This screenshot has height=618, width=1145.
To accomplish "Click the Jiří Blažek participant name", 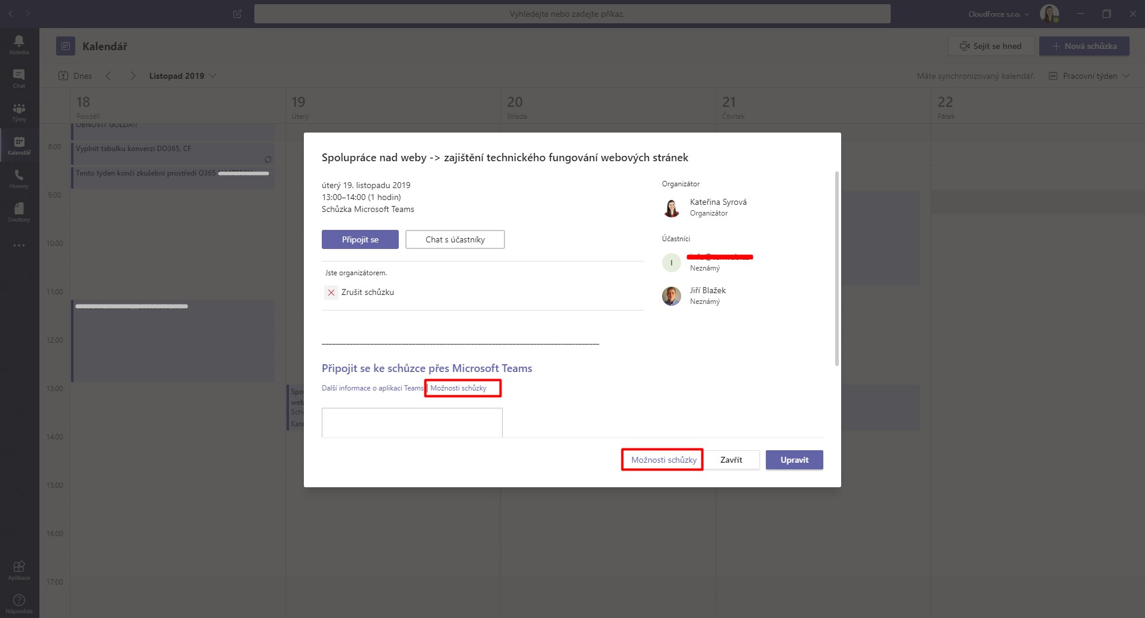I will pos(708,290).
